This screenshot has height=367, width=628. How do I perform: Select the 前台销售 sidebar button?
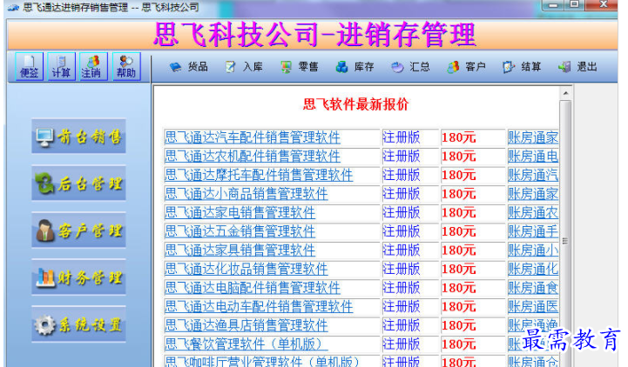(78, 137)
